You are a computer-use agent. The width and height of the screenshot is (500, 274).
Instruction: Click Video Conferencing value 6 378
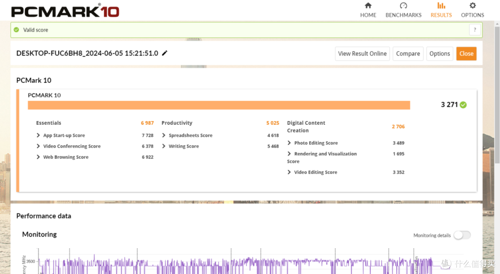(148, 146)
